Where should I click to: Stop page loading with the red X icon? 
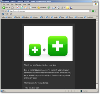coord(18,8)
